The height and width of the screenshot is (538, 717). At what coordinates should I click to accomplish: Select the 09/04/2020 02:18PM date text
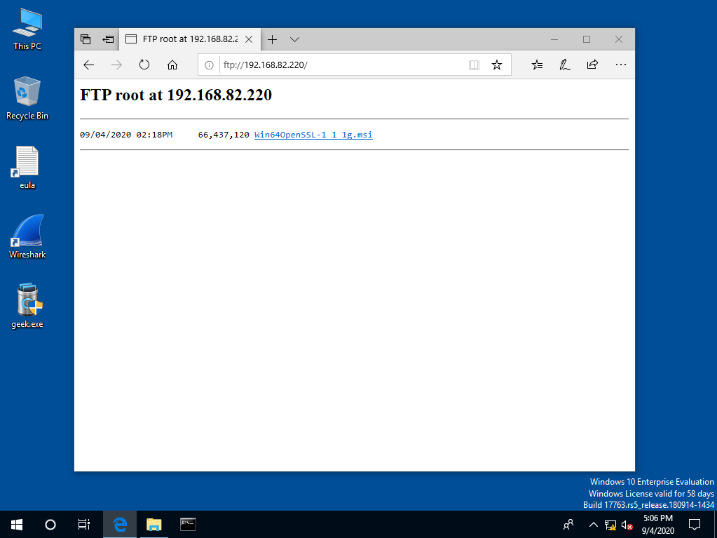126,135
